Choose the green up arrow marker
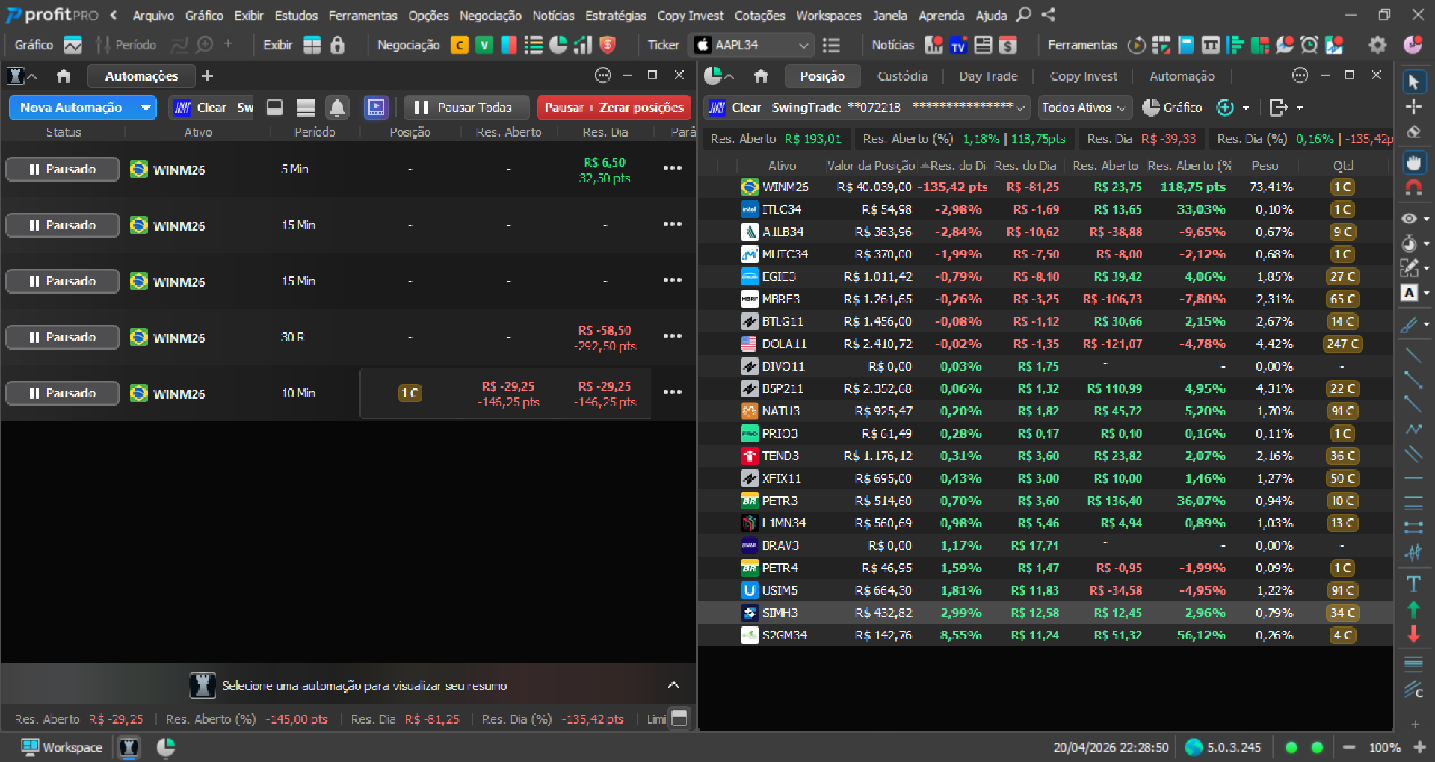Image resolution: width=1435 pixels, height=762 pixels. coord(1413,609)
